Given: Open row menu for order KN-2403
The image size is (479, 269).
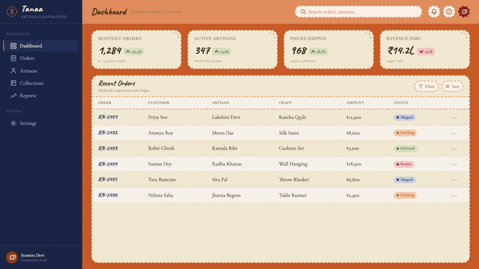Looking at the screenshot, I should 454,149.
